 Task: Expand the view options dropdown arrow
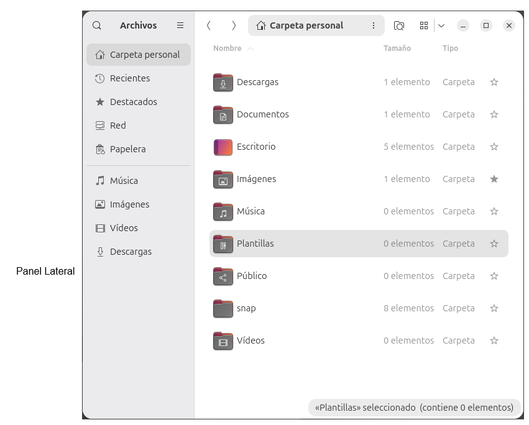coord(441,25)
